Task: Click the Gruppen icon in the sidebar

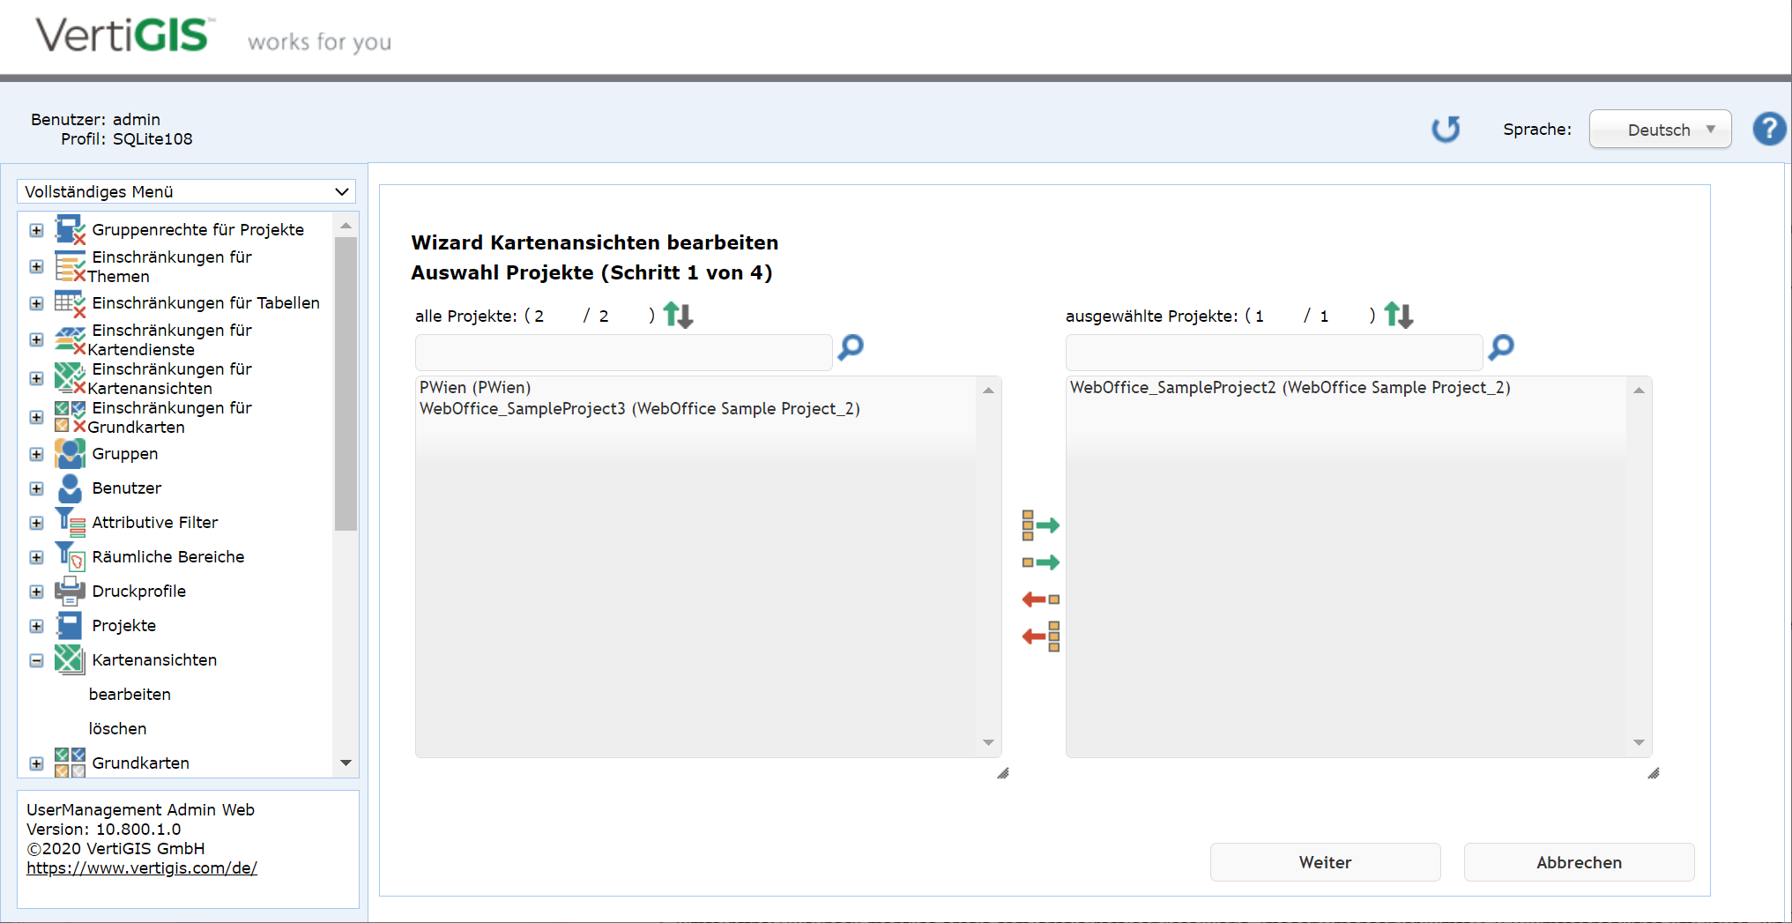Action: (70, 453)
